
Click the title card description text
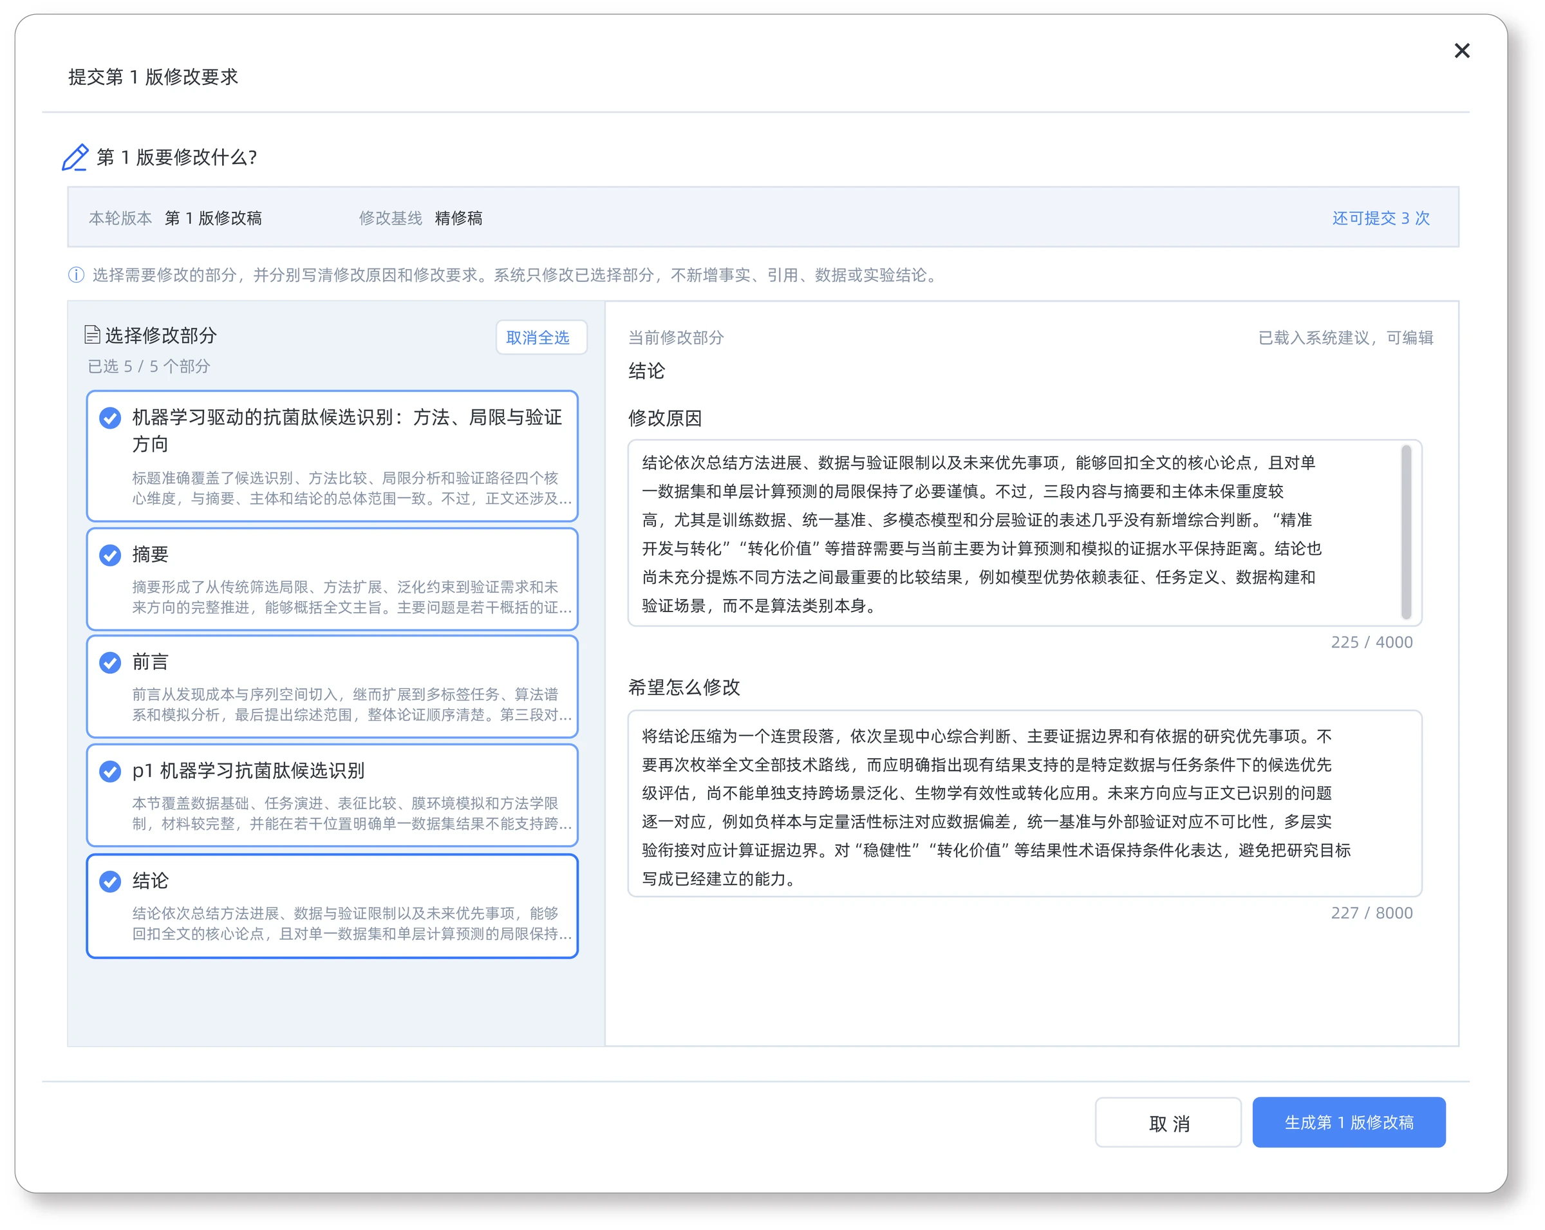(352, 488)
